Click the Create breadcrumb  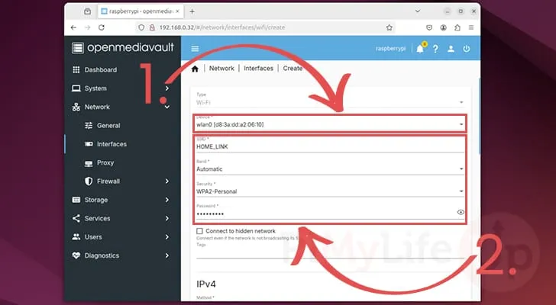click(293, 69)
